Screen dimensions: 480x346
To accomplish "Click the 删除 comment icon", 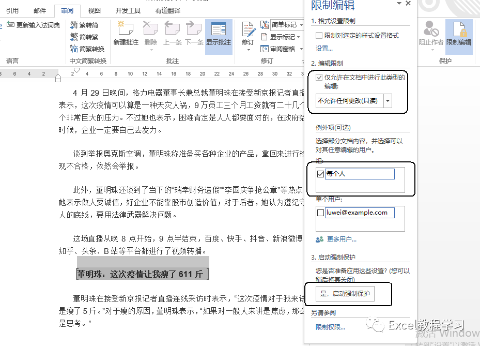I will point(150,28).
